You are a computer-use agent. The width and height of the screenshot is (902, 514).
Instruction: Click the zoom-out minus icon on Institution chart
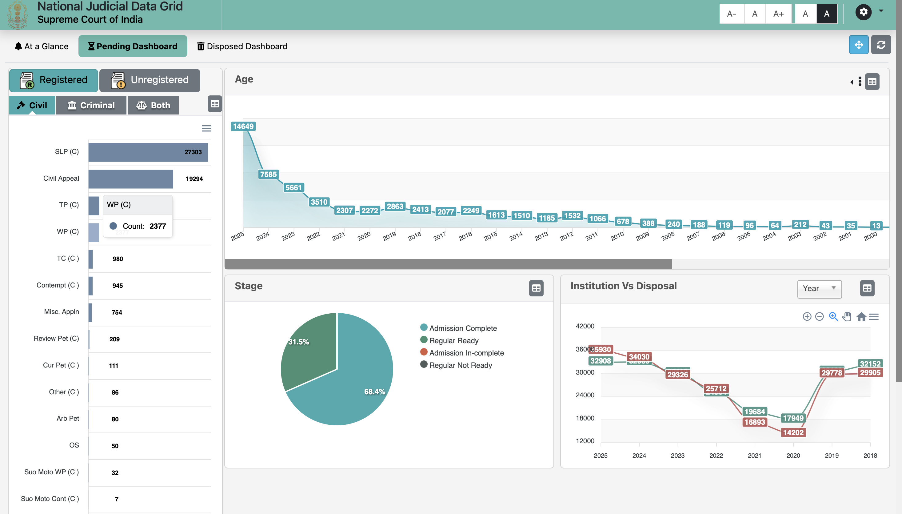coord(820,316)
